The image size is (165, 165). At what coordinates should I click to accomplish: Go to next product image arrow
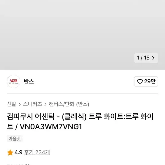[x=153, y=58]
